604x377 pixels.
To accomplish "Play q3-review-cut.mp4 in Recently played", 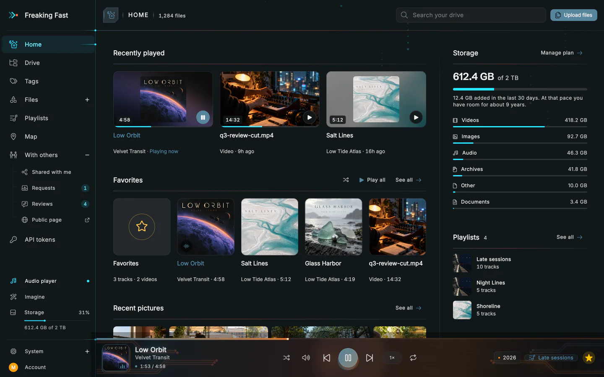I will coord(310,117).
